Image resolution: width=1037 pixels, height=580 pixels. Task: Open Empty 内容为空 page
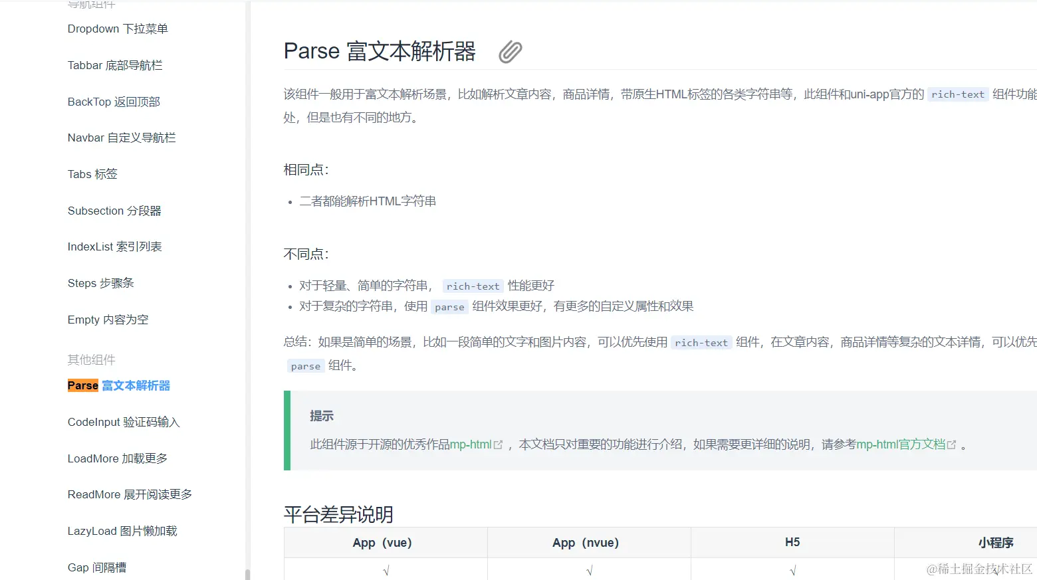[x=108, y=320]
